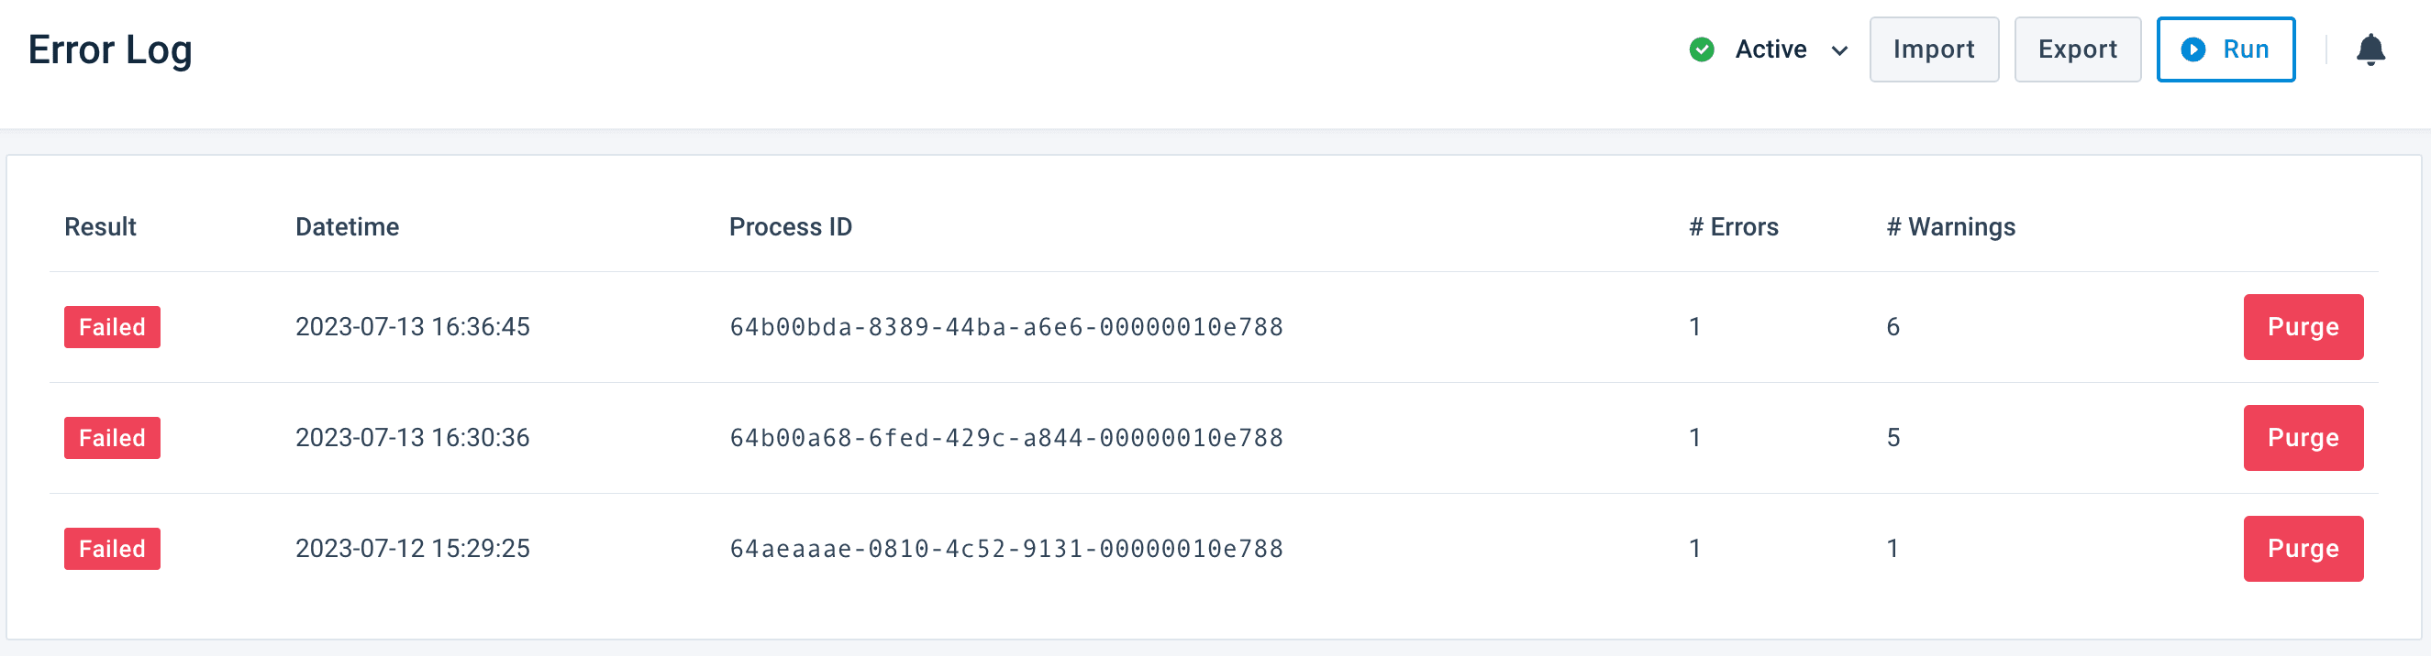Click the Process ID column header
The width and height of the screenshot is (2431, 656).
tap(791, 226)
